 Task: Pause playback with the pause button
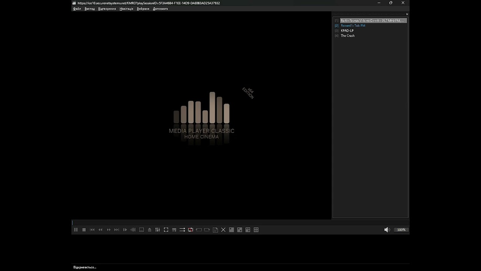tap(76, 230)
